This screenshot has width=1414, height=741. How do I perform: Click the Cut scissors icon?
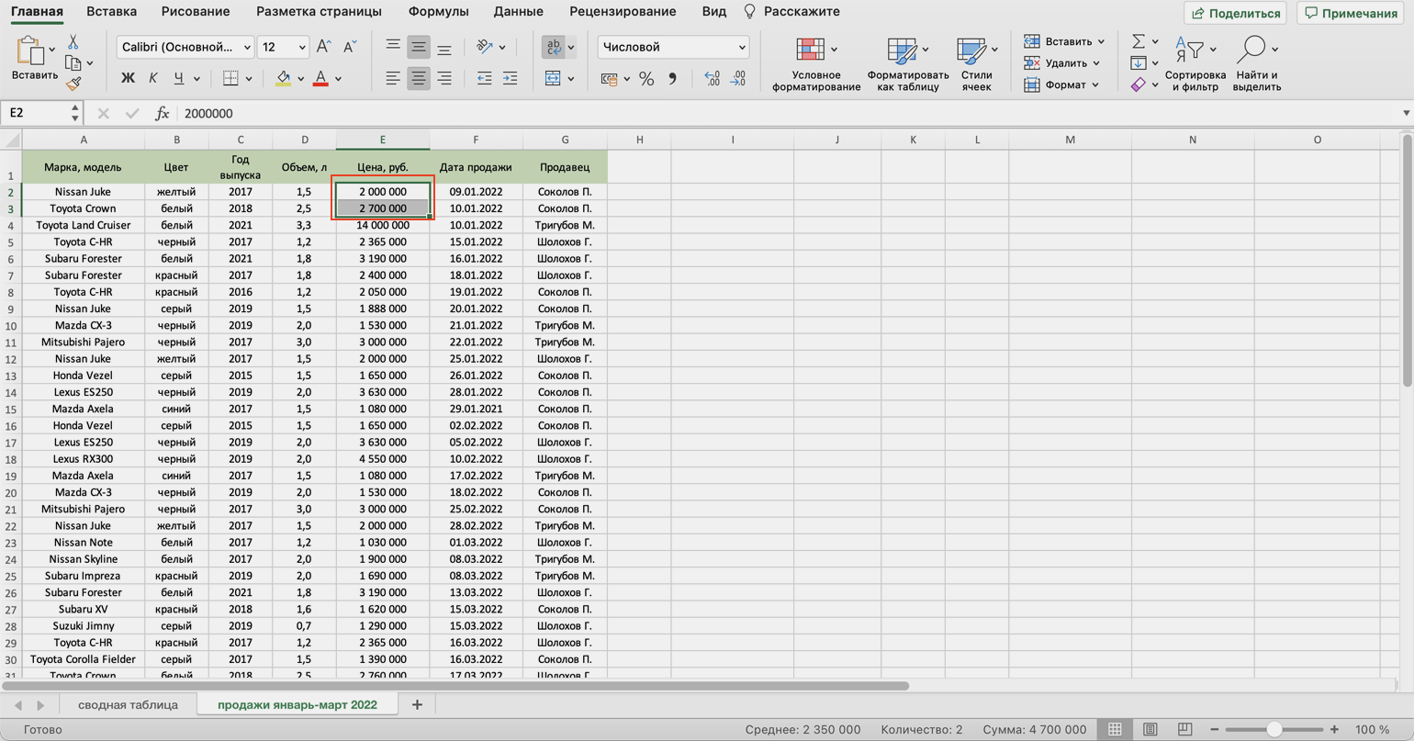click(x=73, y=43)
